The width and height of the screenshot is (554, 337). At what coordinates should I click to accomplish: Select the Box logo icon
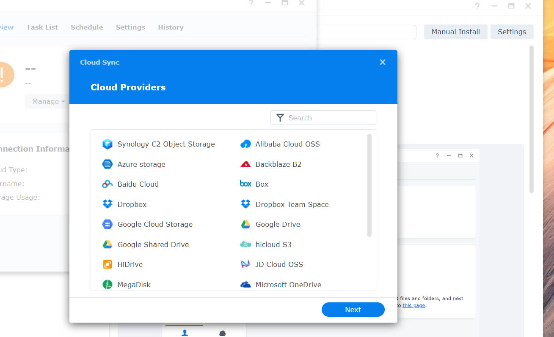pos(245,184)
